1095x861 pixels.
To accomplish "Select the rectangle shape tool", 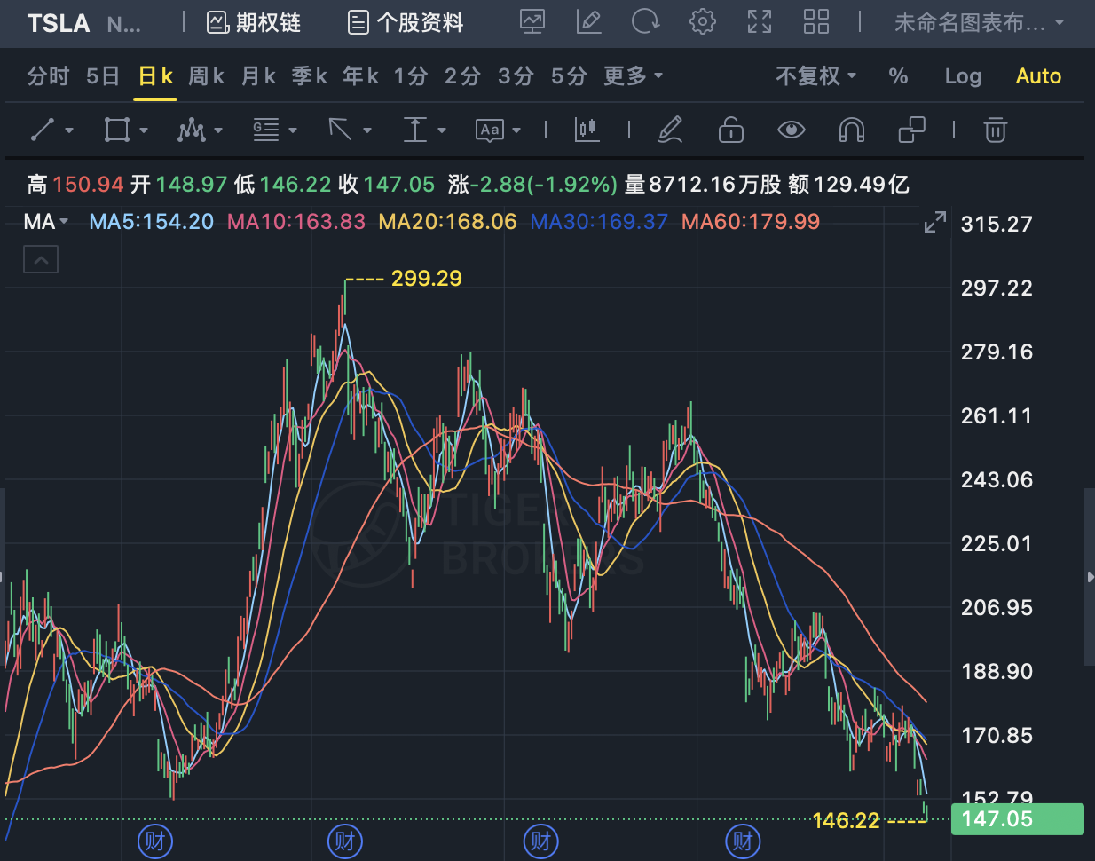I will 116,130.
